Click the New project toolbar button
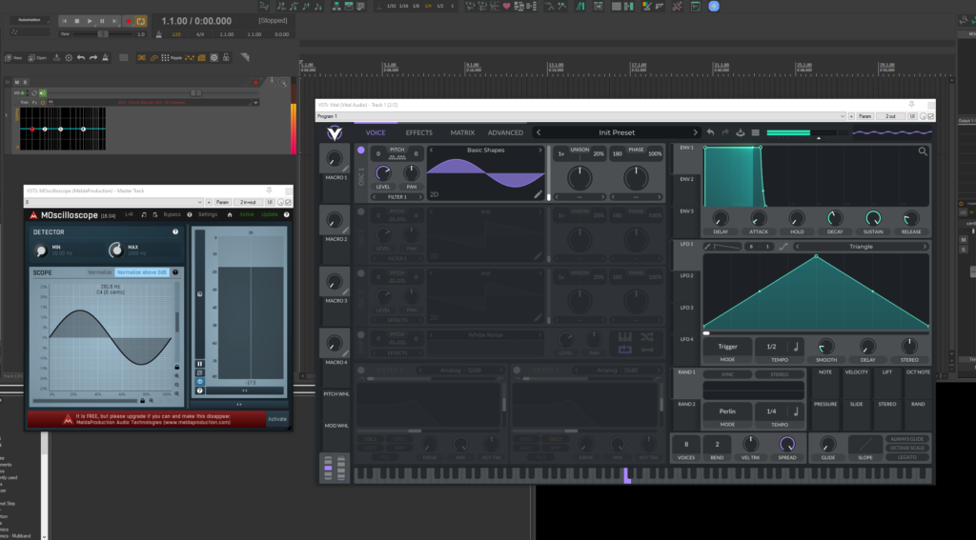 click(13, 58)
